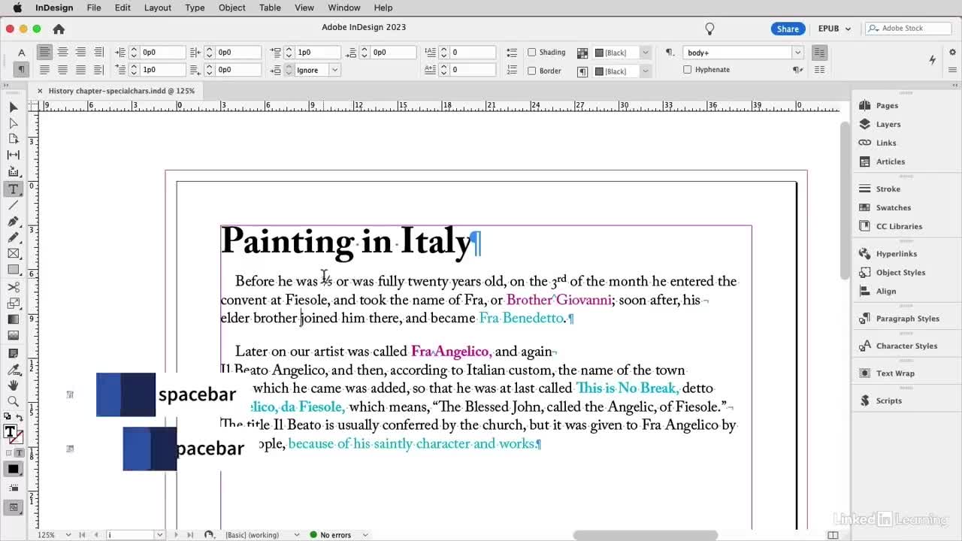The height and width of the screenshot is (541, 962).
Task: Open the Paragraph Styles panel
Action: (x=907, y=319)
